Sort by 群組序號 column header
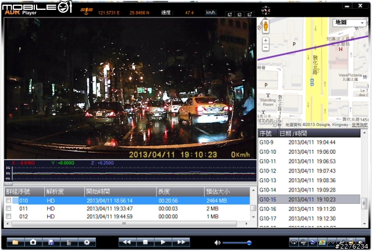This screenshot has height=251, width=372. click(x=24, y=192)
